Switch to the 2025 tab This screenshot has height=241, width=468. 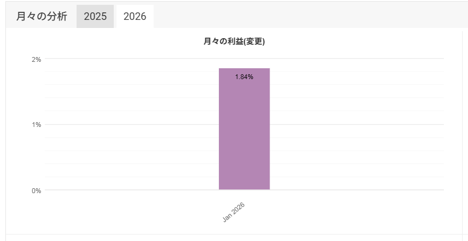95,17
